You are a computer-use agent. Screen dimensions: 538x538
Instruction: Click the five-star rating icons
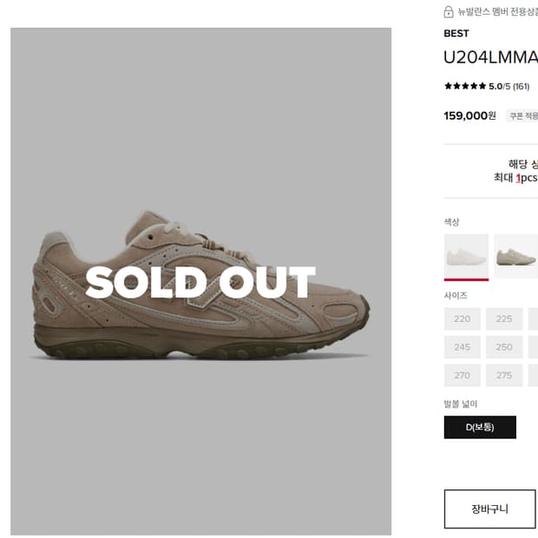(x=465, y=86)
